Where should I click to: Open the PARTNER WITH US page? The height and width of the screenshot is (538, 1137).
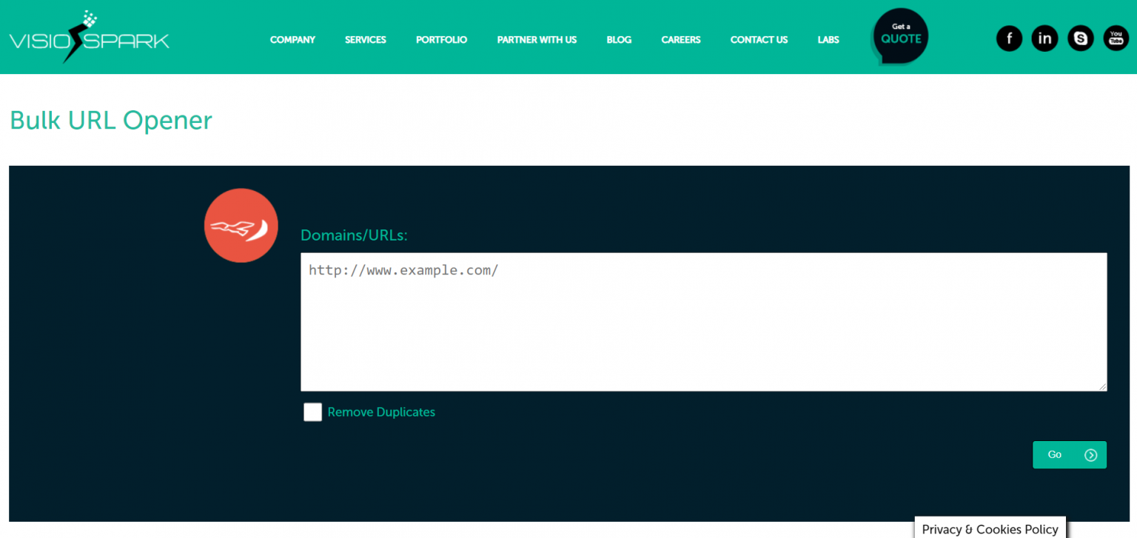537,40
